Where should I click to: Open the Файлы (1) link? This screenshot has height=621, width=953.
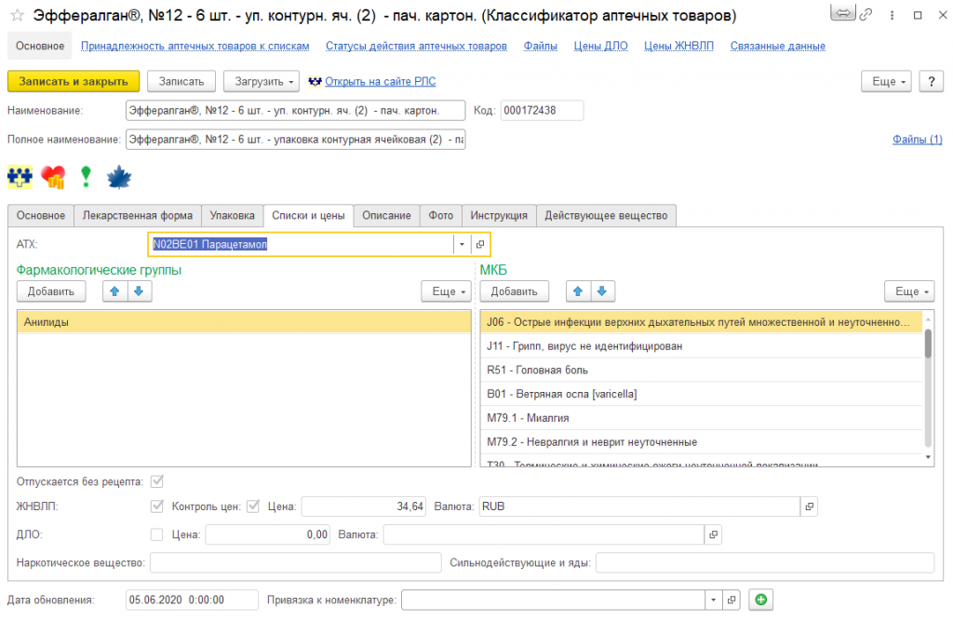tap(917, 140)
